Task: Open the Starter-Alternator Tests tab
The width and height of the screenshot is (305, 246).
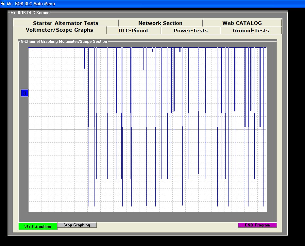Action: [66, 23]
